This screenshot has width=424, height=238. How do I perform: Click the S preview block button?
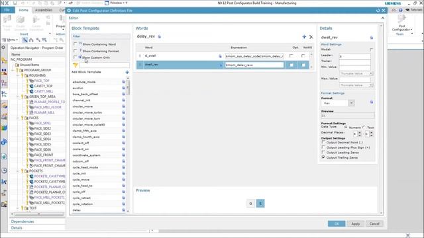click(x=260, y=204)
